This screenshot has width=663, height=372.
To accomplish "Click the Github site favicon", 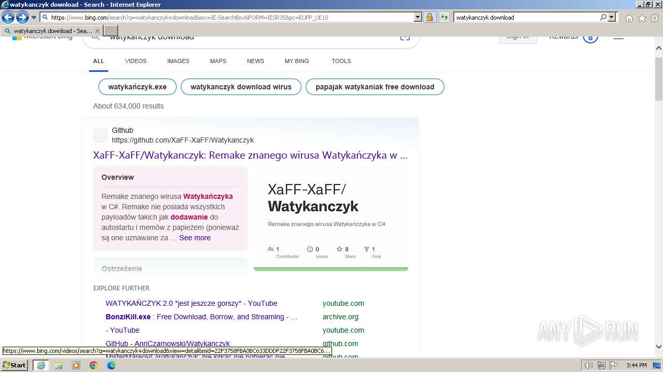I will pyautogui.click(x=100, y=135).
